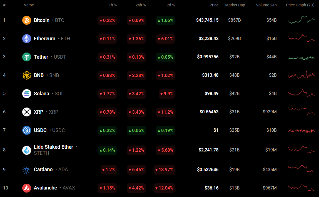Sort by the Volume 24h column header

266,5
